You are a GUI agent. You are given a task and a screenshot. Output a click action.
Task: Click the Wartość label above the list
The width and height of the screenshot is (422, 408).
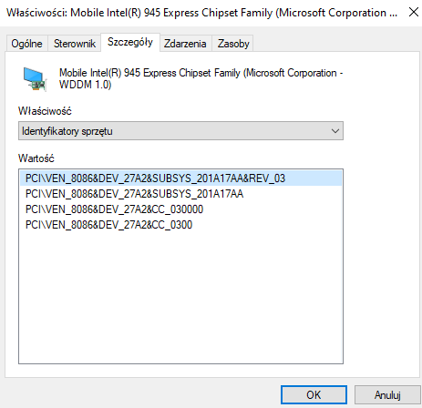36,158
